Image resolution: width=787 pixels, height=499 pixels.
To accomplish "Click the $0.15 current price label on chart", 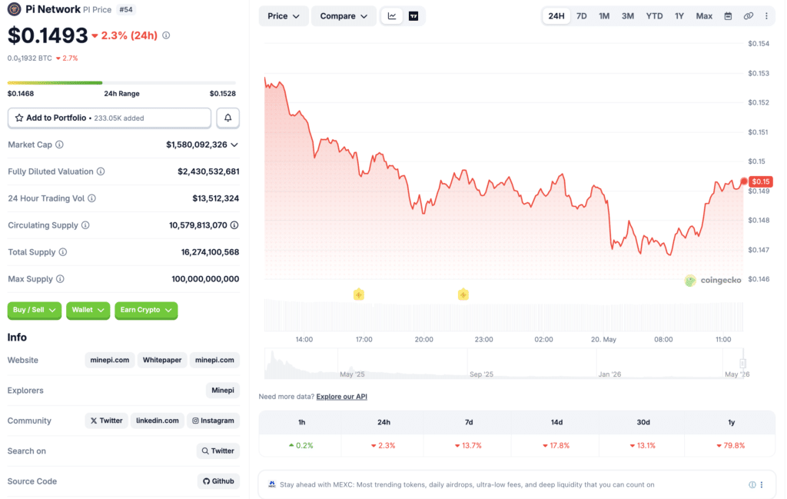I will pyautogui.click(x=760, y=181).
